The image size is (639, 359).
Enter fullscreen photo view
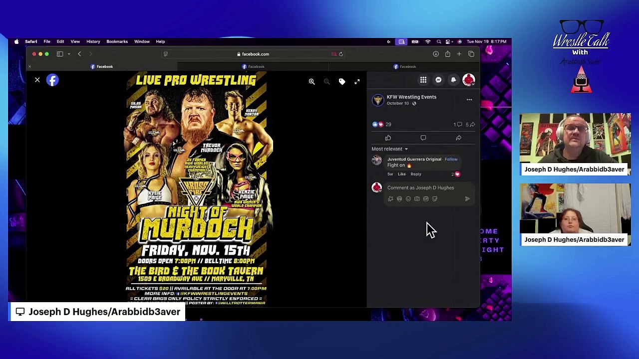(x=357, y=81)
